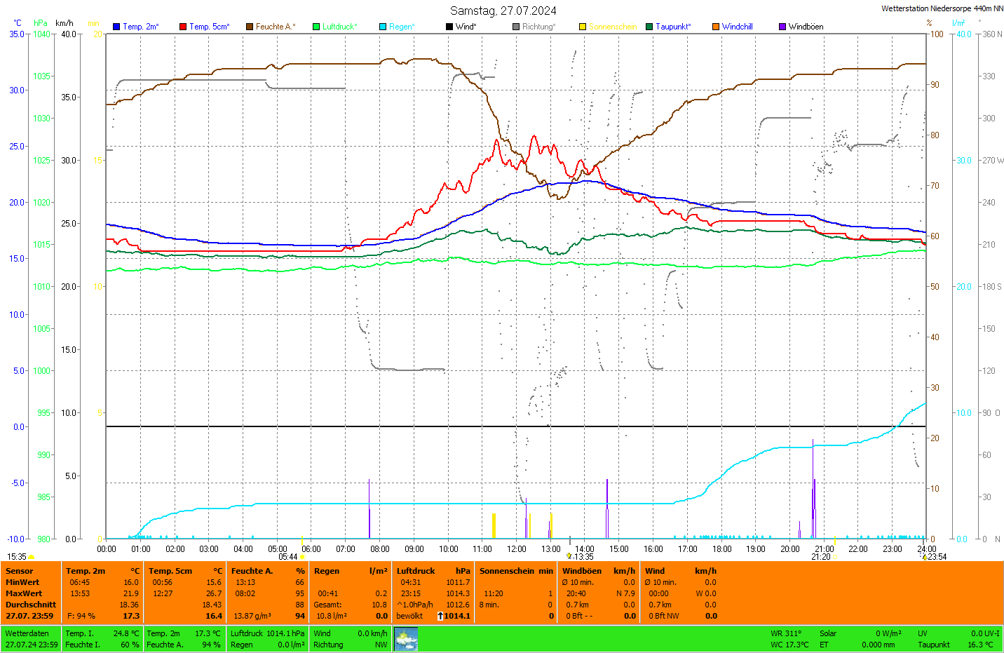Click the blue Temp. 2m legend swatch
Viewport: 1004px width, 653px height.
(x=116, y=27)
